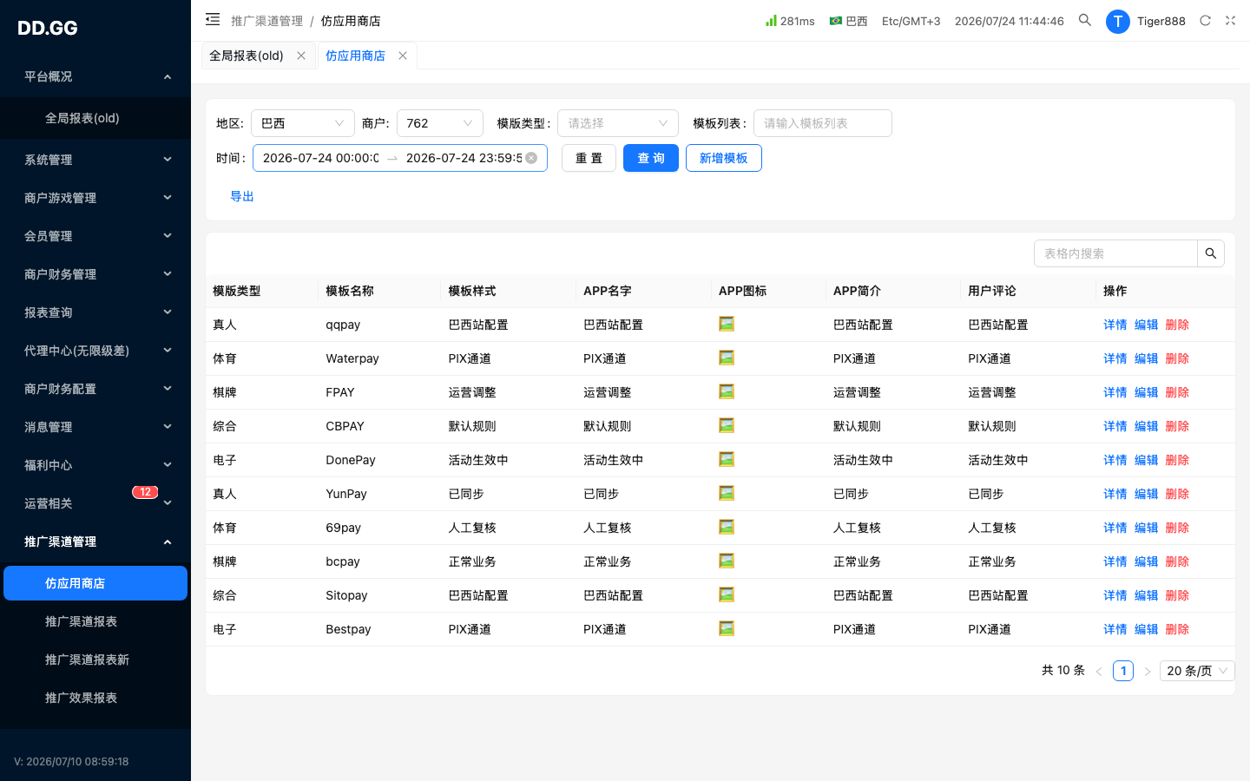Click the 查询 button
The image size is (1250, 781).
coord(651,158)
